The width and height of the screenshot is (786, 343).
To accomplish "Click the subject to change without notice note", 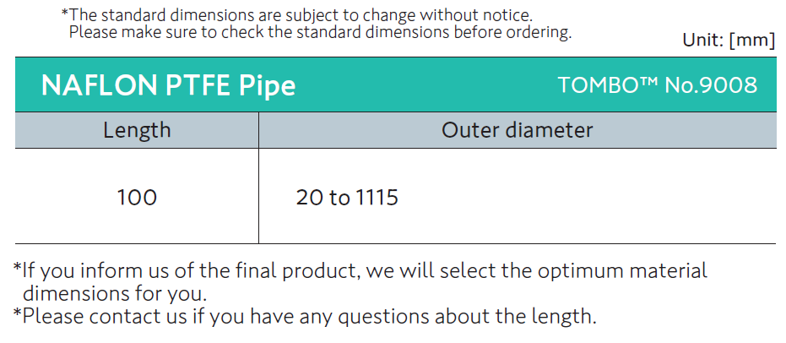I will click(x=296, y=14).
